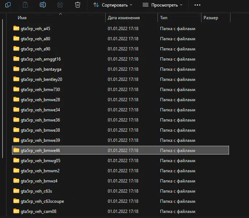
Task: Select the gta5rp_veh_bmwe46 folder row
Action: [121, 150]
